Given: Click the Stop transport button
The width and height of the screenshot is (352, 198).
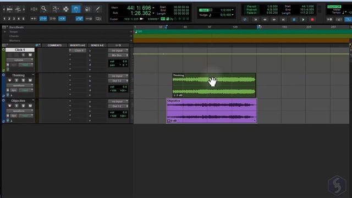Looking at the screenshot, I should coord(294,20).
